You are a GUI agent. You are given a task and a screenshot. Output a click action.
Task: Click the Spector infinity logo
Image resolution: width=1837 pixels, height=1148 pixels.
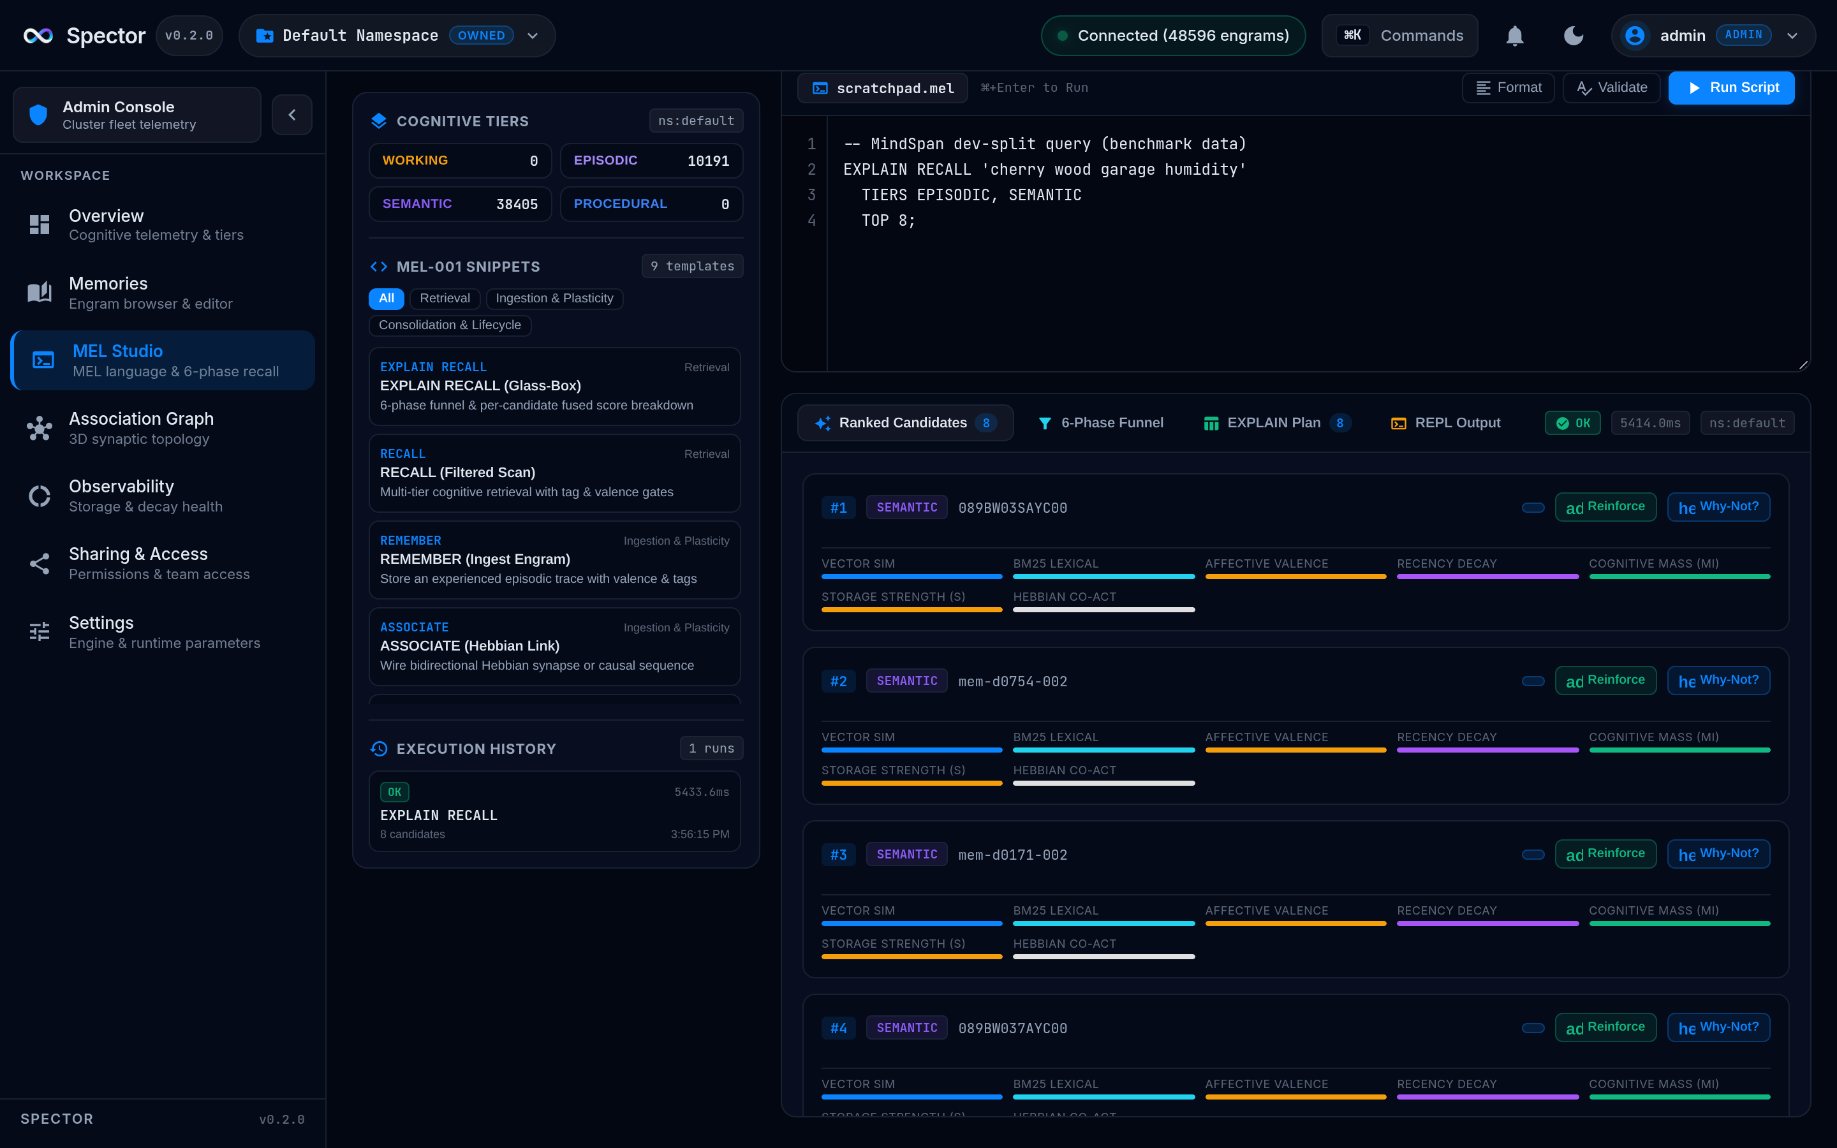pyautogui.click(x=38, y=36)
